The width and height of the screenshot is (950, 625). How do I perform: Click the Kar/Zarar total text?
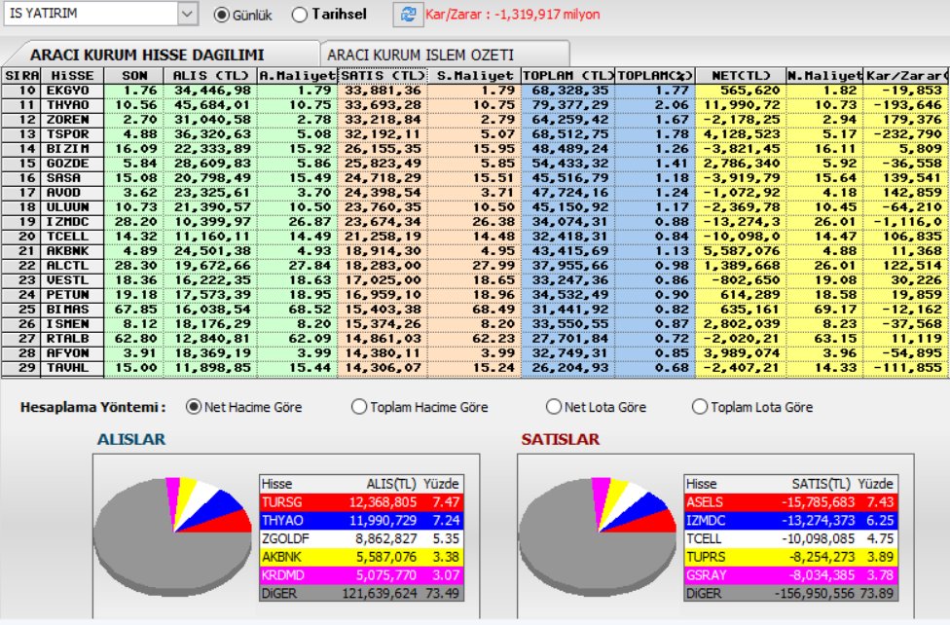tap(513, 15)
